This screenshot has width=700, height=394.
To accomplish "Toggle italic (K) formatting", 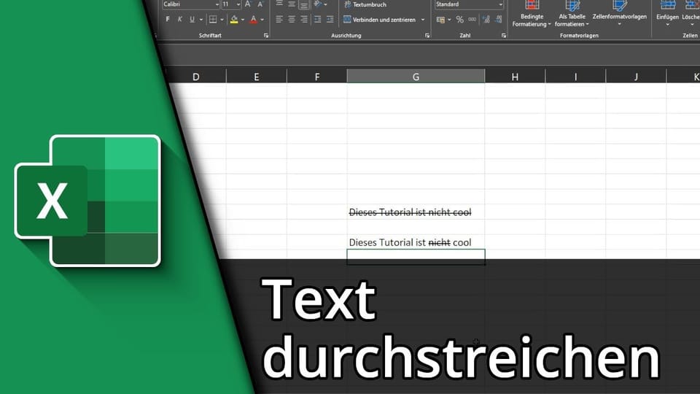I will pyautogui.click(x=180, y=19).
